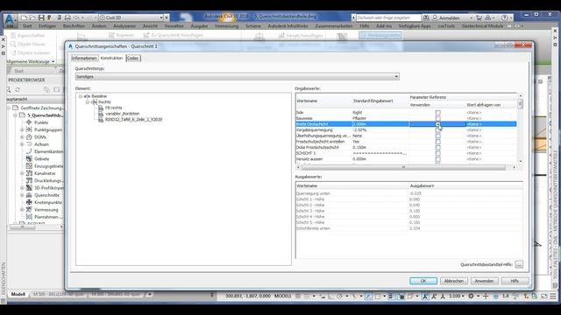Screen dimensions: 561x315
Task: Toggle Verwenden checkbox for SCHICHT 1 row
Action: point(438,153)
